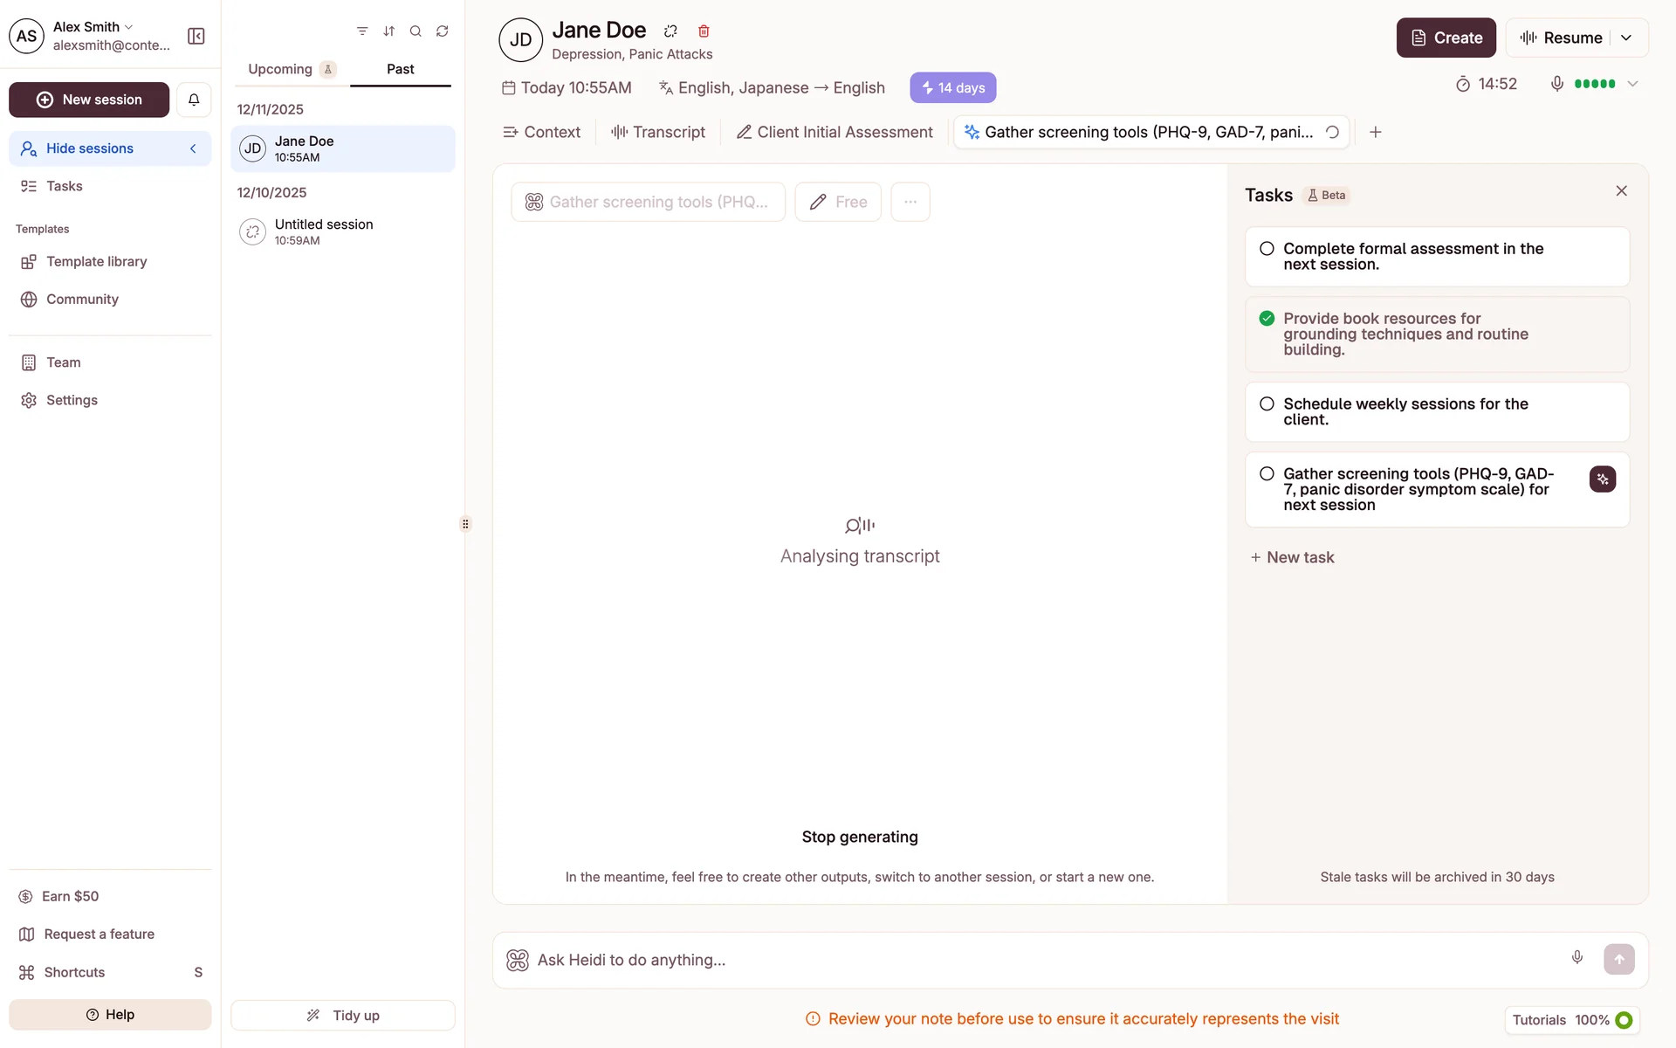Screen dimensions: 1676x1048
Task: Click the Ask Heidi input field
Action: [x=1039, y=960]
